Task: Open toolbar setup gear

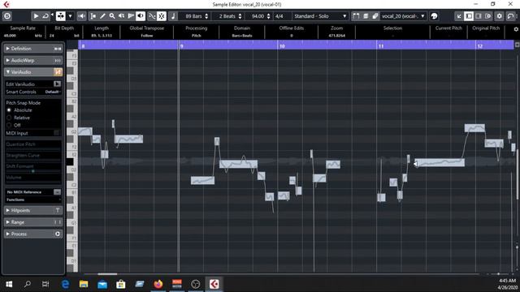Action: click(500, 16)
